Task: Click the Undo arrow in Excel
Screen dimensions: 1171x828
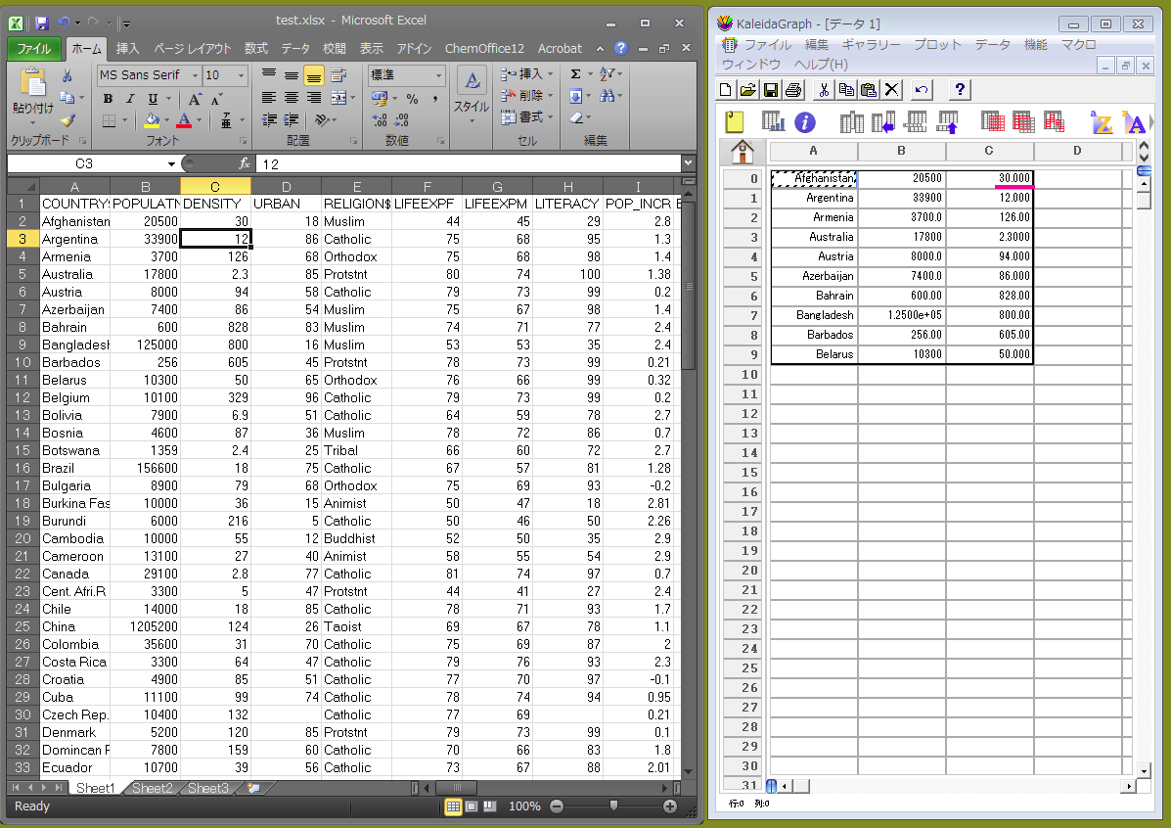Action: 64,23
